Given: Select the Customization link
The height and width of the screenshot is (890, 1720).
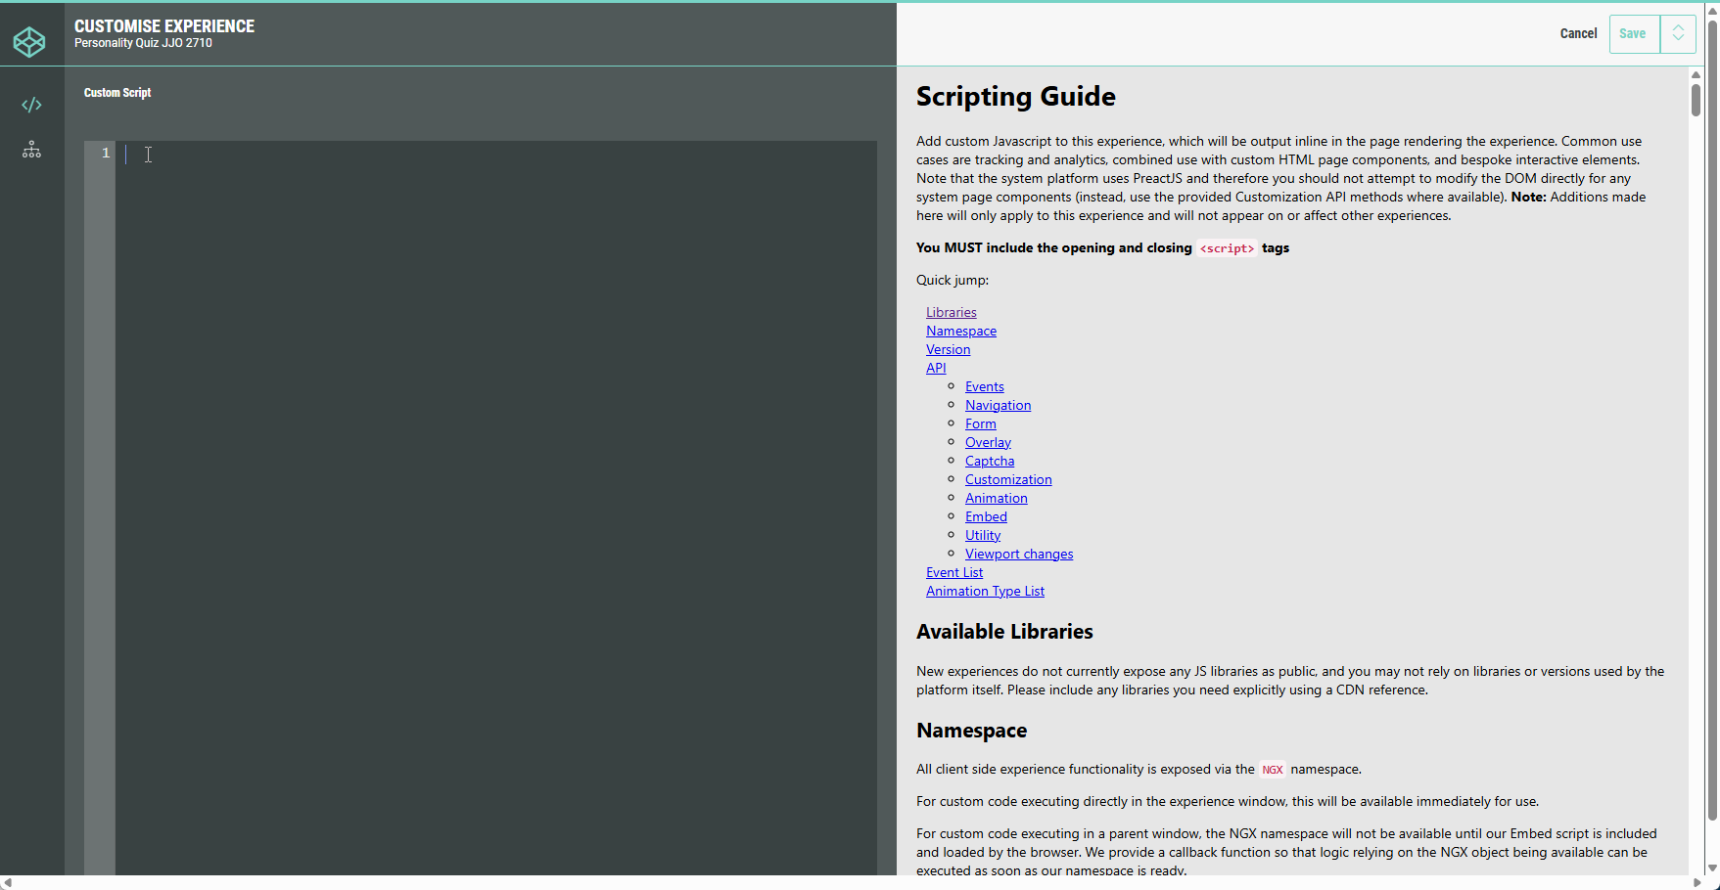Looking at the screenshot, I should 1007,480.
